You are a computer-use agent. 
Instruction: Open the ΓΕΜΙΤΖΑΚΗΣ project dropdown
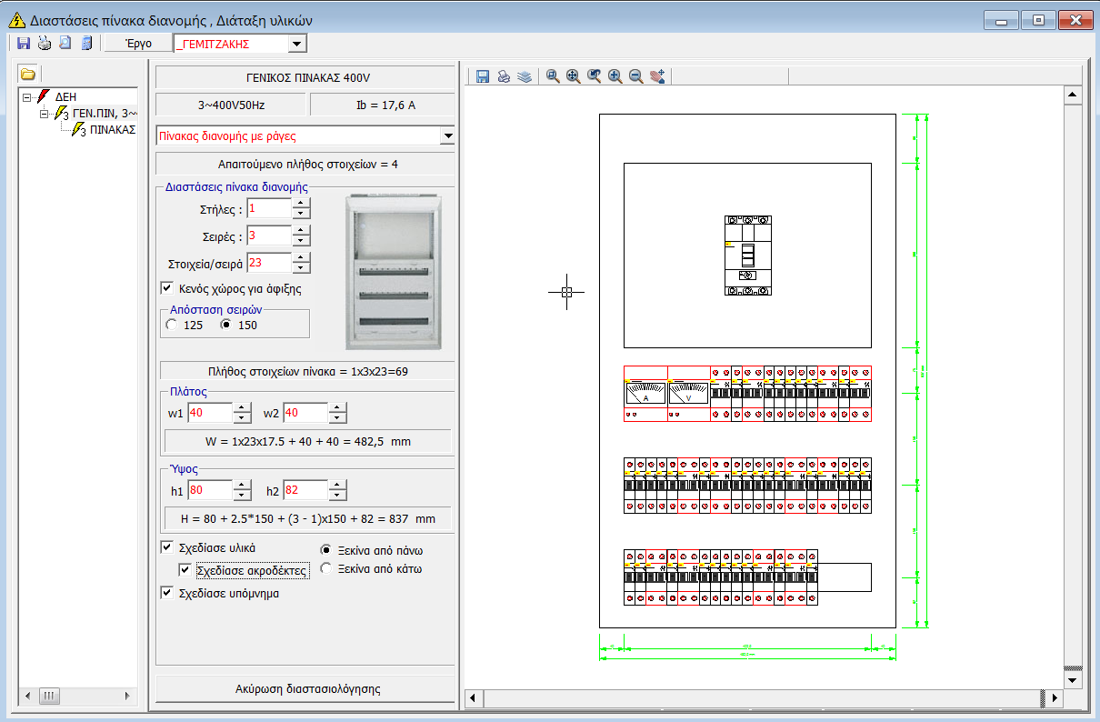[297, 44]
